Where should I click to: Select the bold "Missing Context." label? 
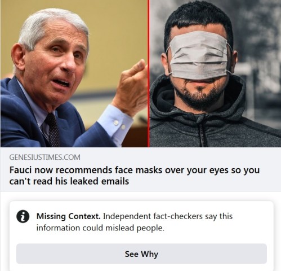click(x=69, y=216)
